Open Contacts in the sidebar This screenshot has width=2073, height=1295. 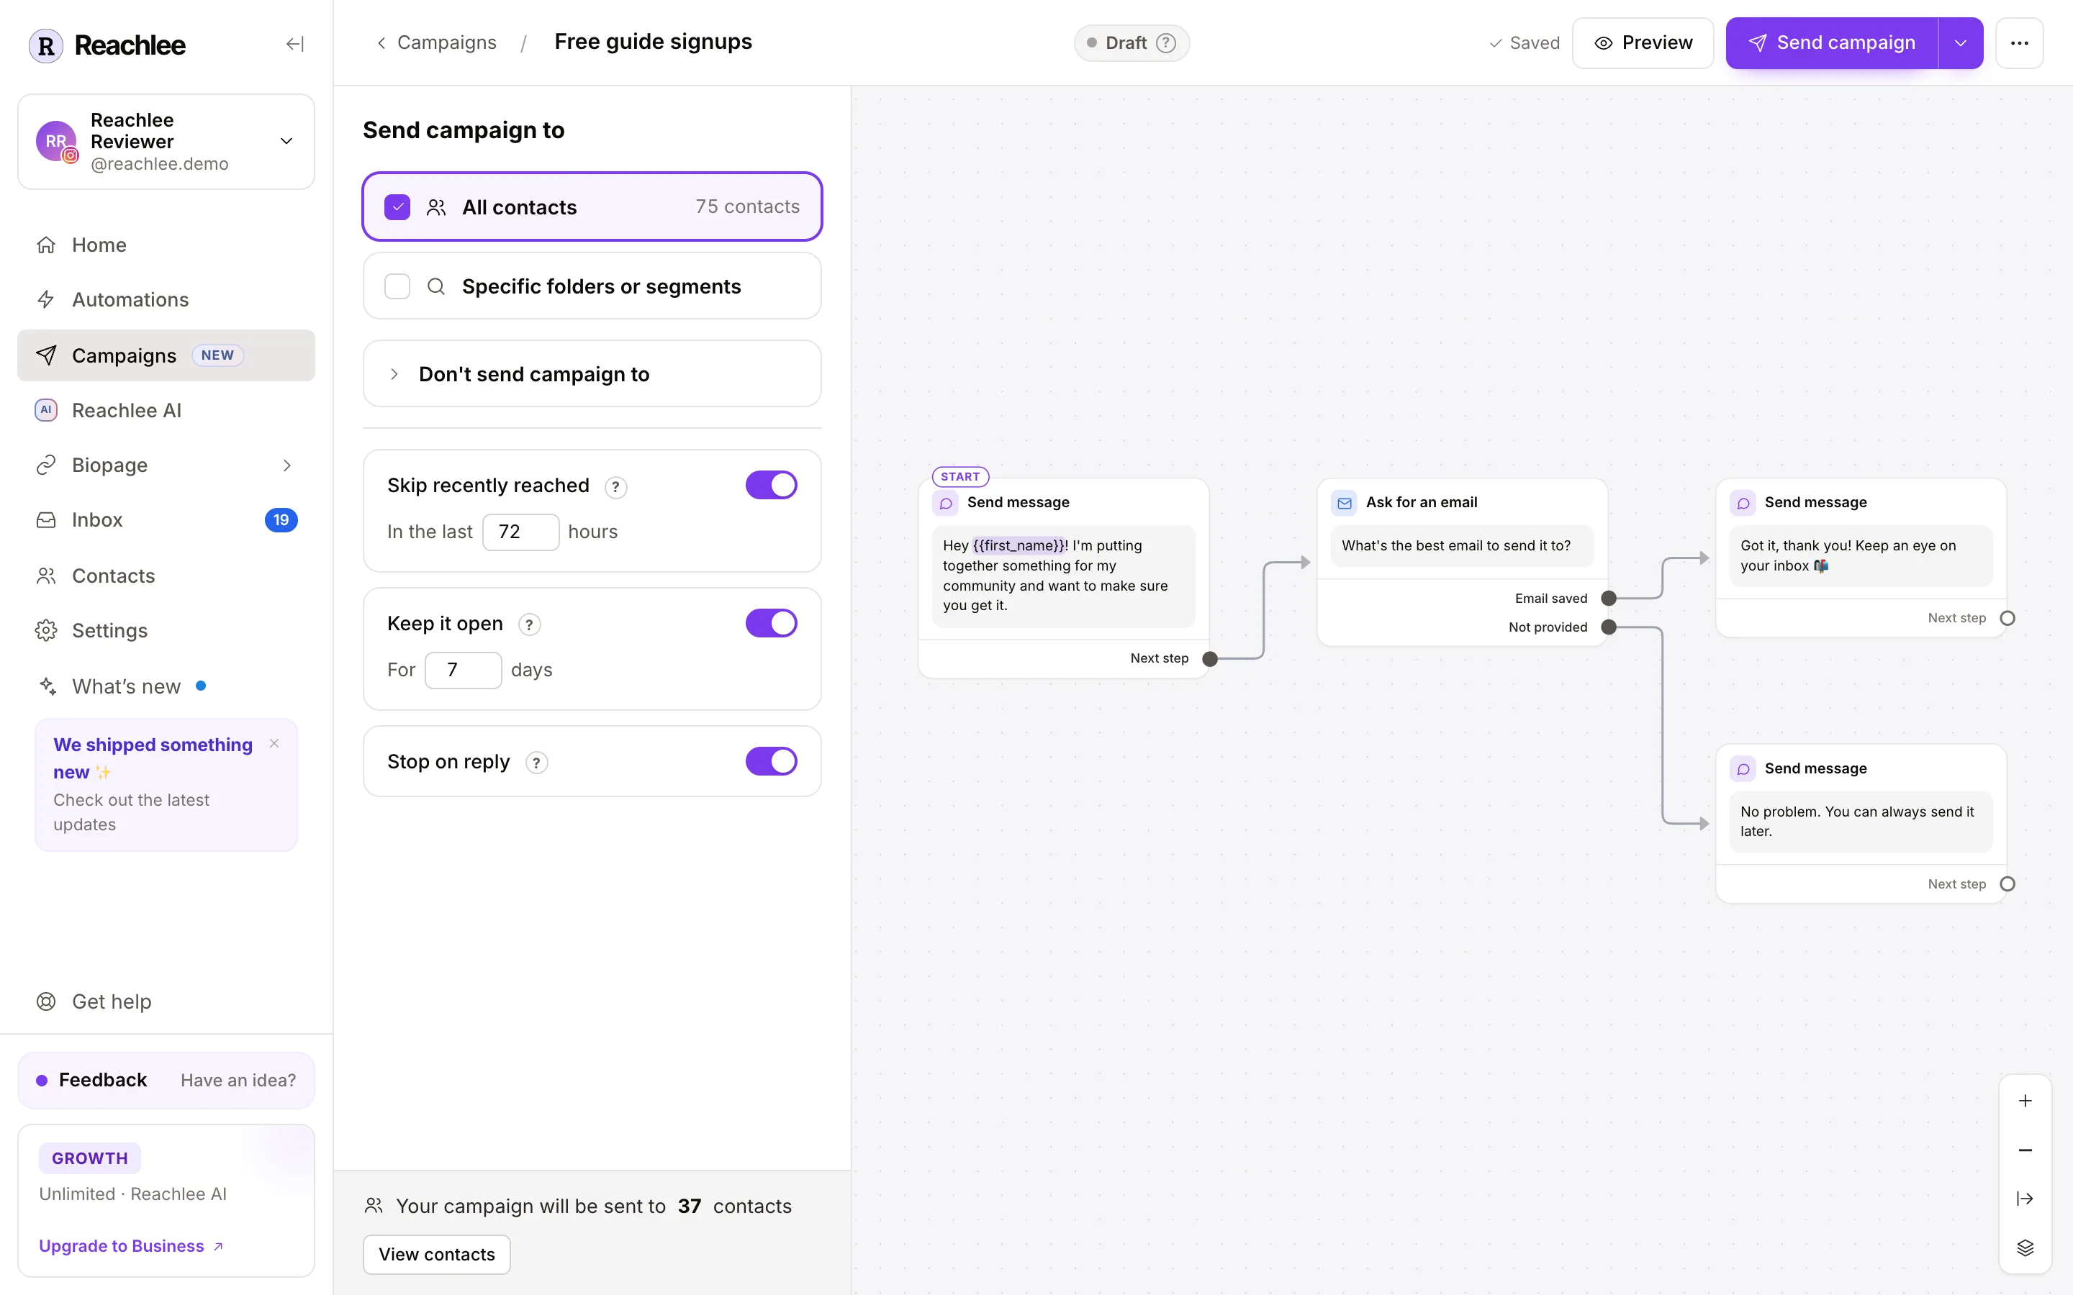[x=166, y=576]
